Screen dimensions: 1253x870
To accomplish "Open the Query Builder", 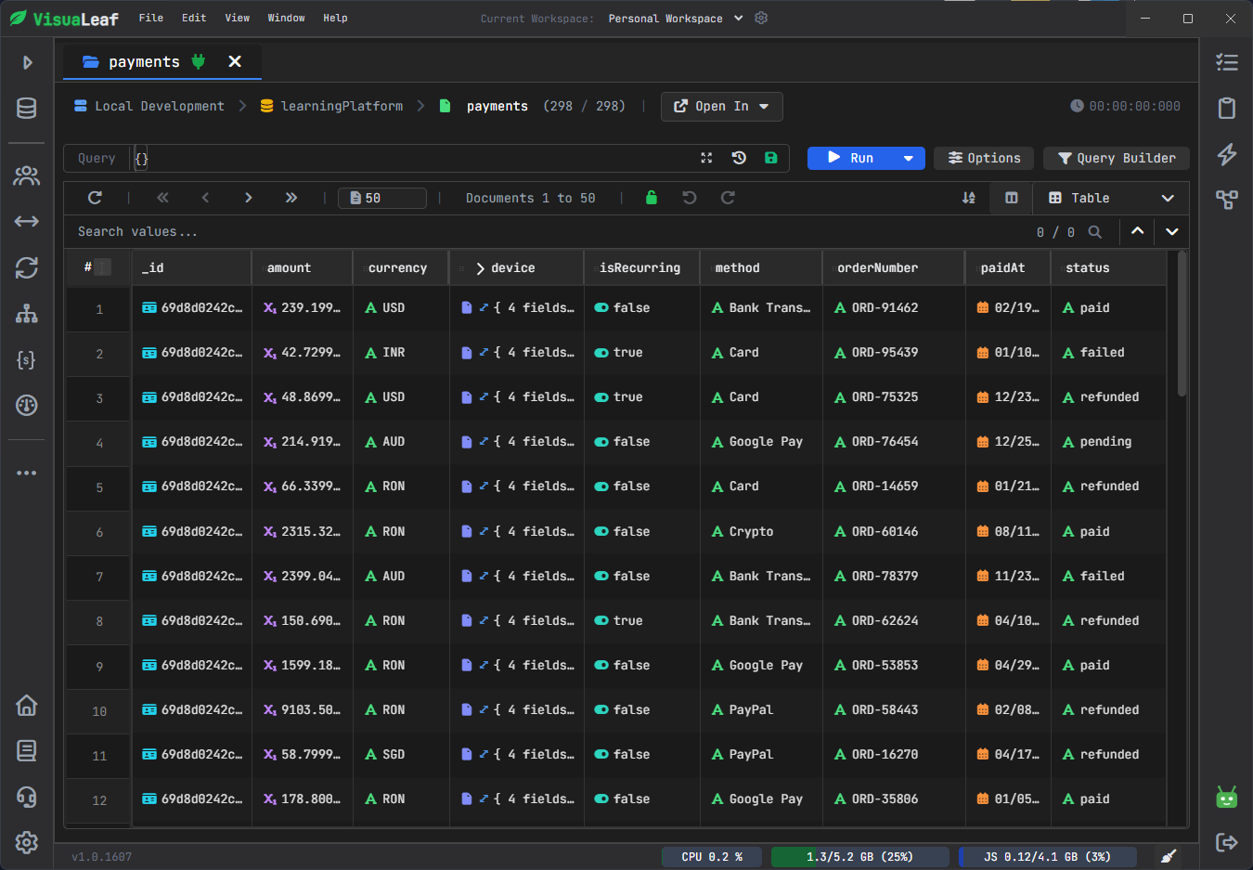I will pos(1117,158).
